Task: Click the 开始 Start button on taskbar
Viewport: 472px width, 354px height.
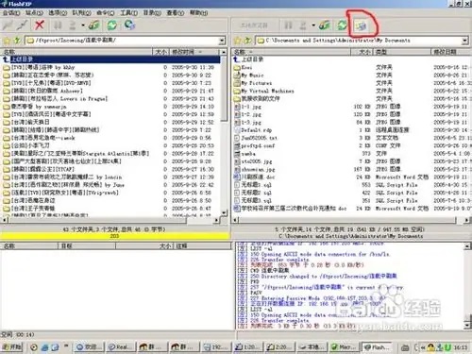Action: tap(11, 347)
